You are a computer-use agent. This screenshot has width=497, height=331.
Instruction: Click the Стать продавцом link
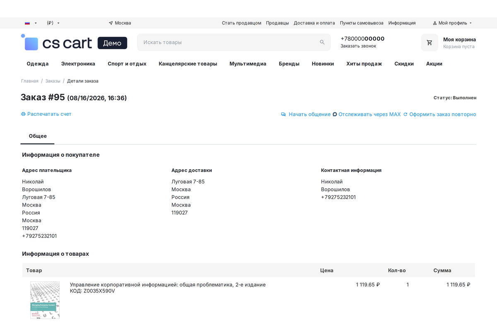(241, 23)
